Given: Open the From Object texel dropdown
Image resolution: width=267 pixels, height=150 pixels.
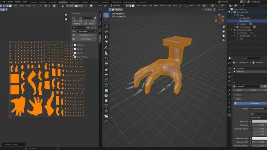Looking at the screenshot, I should [87, 31].
